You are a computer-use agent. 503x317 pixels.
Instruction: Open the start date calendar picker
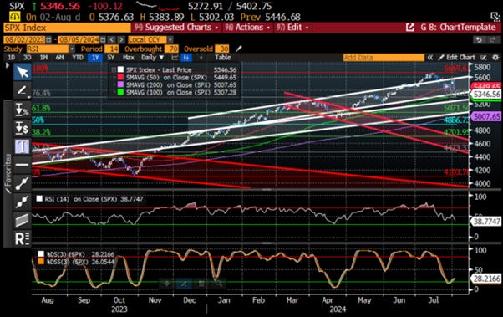[x=48, y=40]
